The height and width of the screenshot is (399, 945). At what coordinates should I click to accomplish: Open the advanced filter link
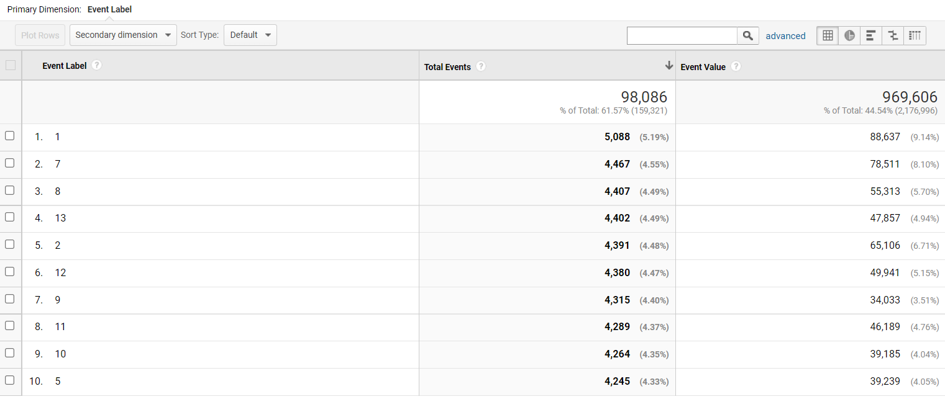click(785, 36)
